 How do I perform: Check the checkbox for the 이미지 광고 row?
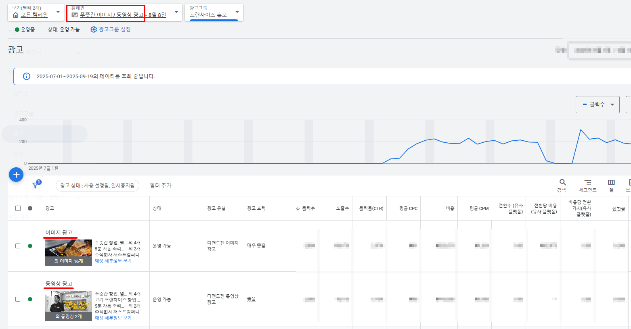[18, 246]
